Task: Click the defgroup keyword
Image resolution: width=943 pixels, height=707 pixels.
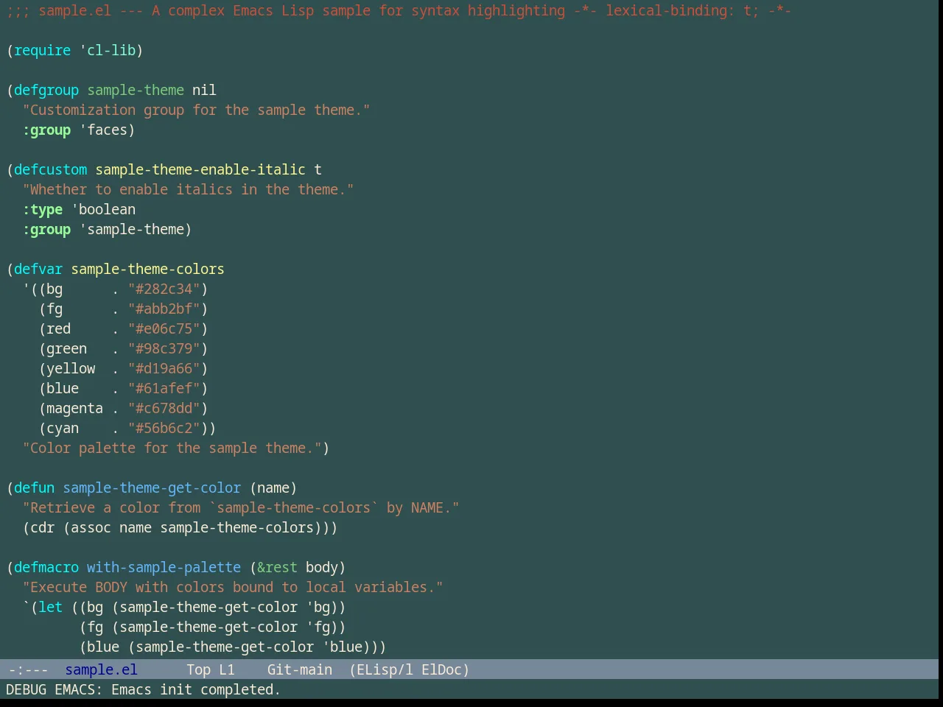Action: [x=46, y=90]
